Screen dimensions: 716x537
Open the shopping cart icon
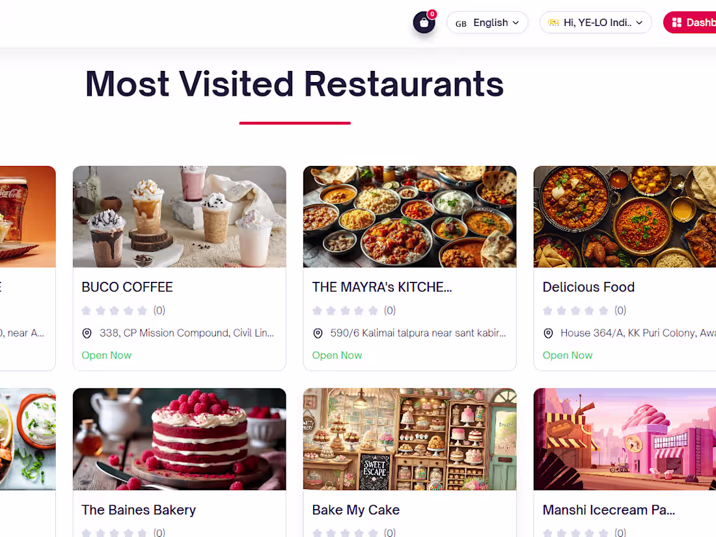(424, 23)
